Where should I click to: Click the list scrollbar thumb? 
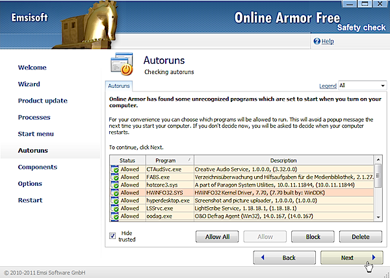(x=378, y=175)
